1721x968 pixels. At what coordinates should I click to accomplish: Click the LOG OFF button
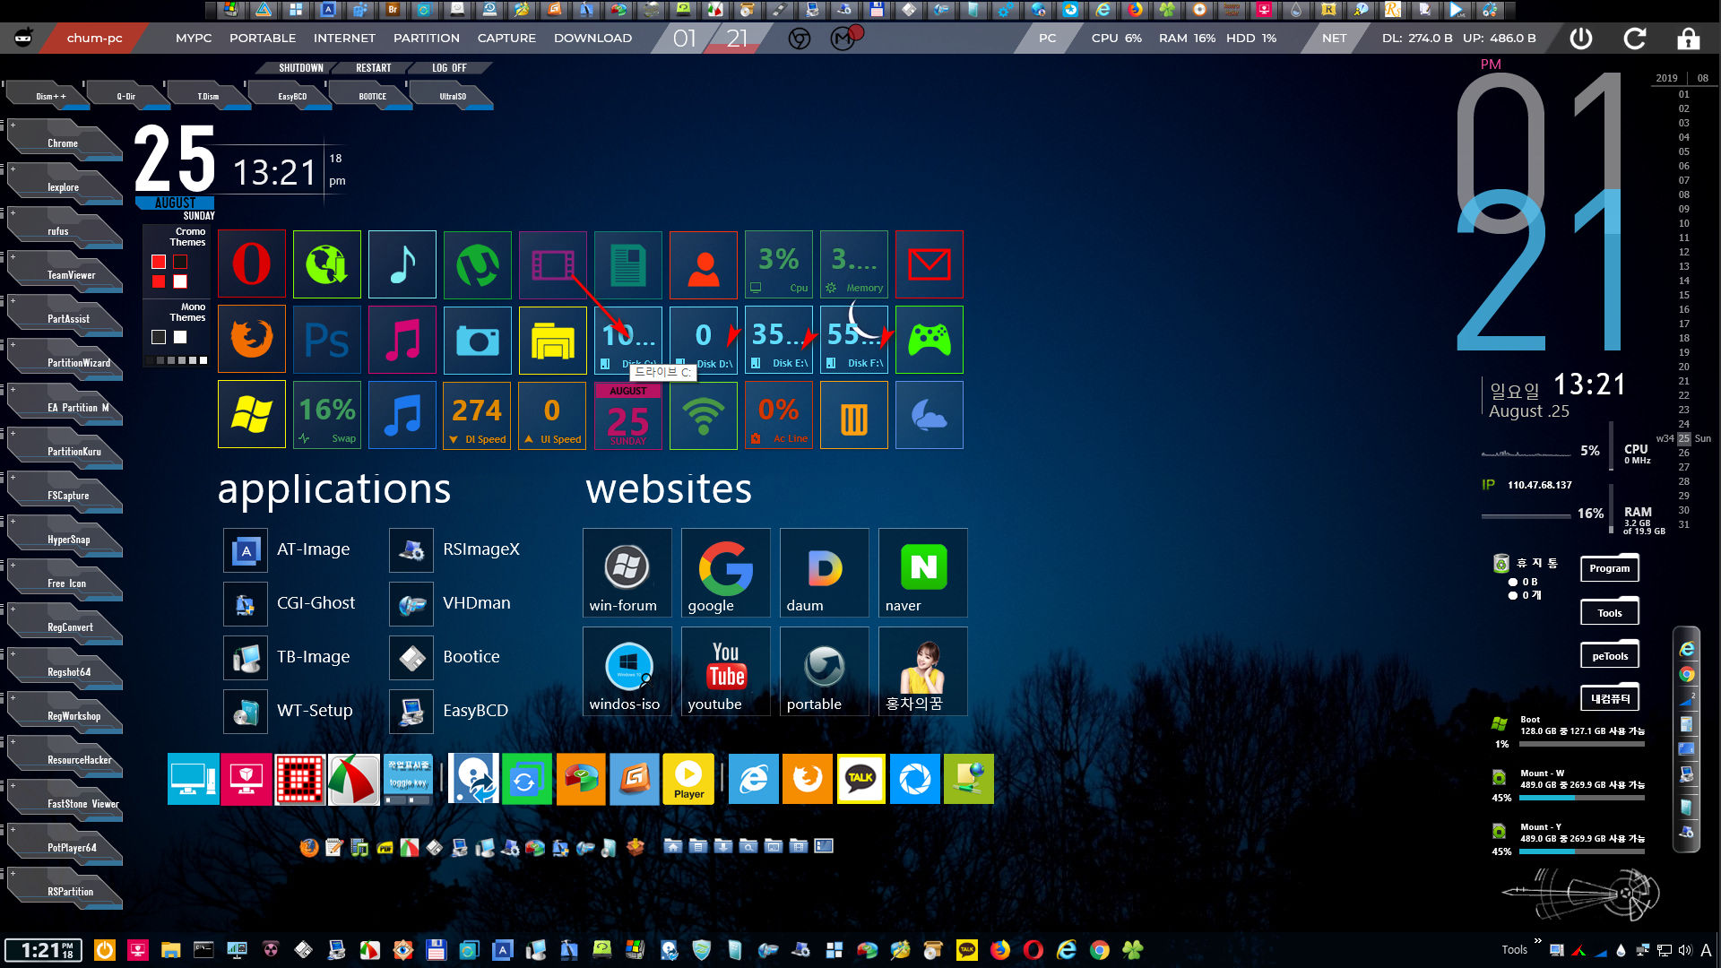click(449, 68)
